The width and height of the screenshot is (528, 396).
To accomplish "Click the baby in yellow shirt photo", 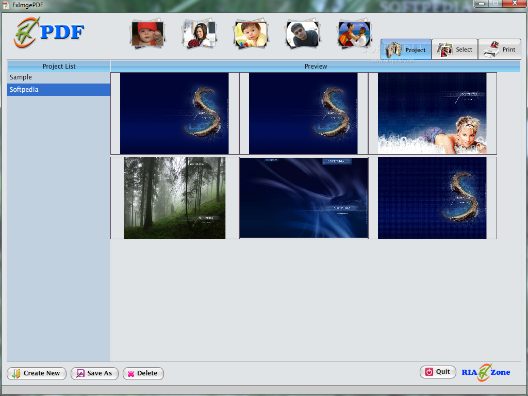I will (251, 34).
